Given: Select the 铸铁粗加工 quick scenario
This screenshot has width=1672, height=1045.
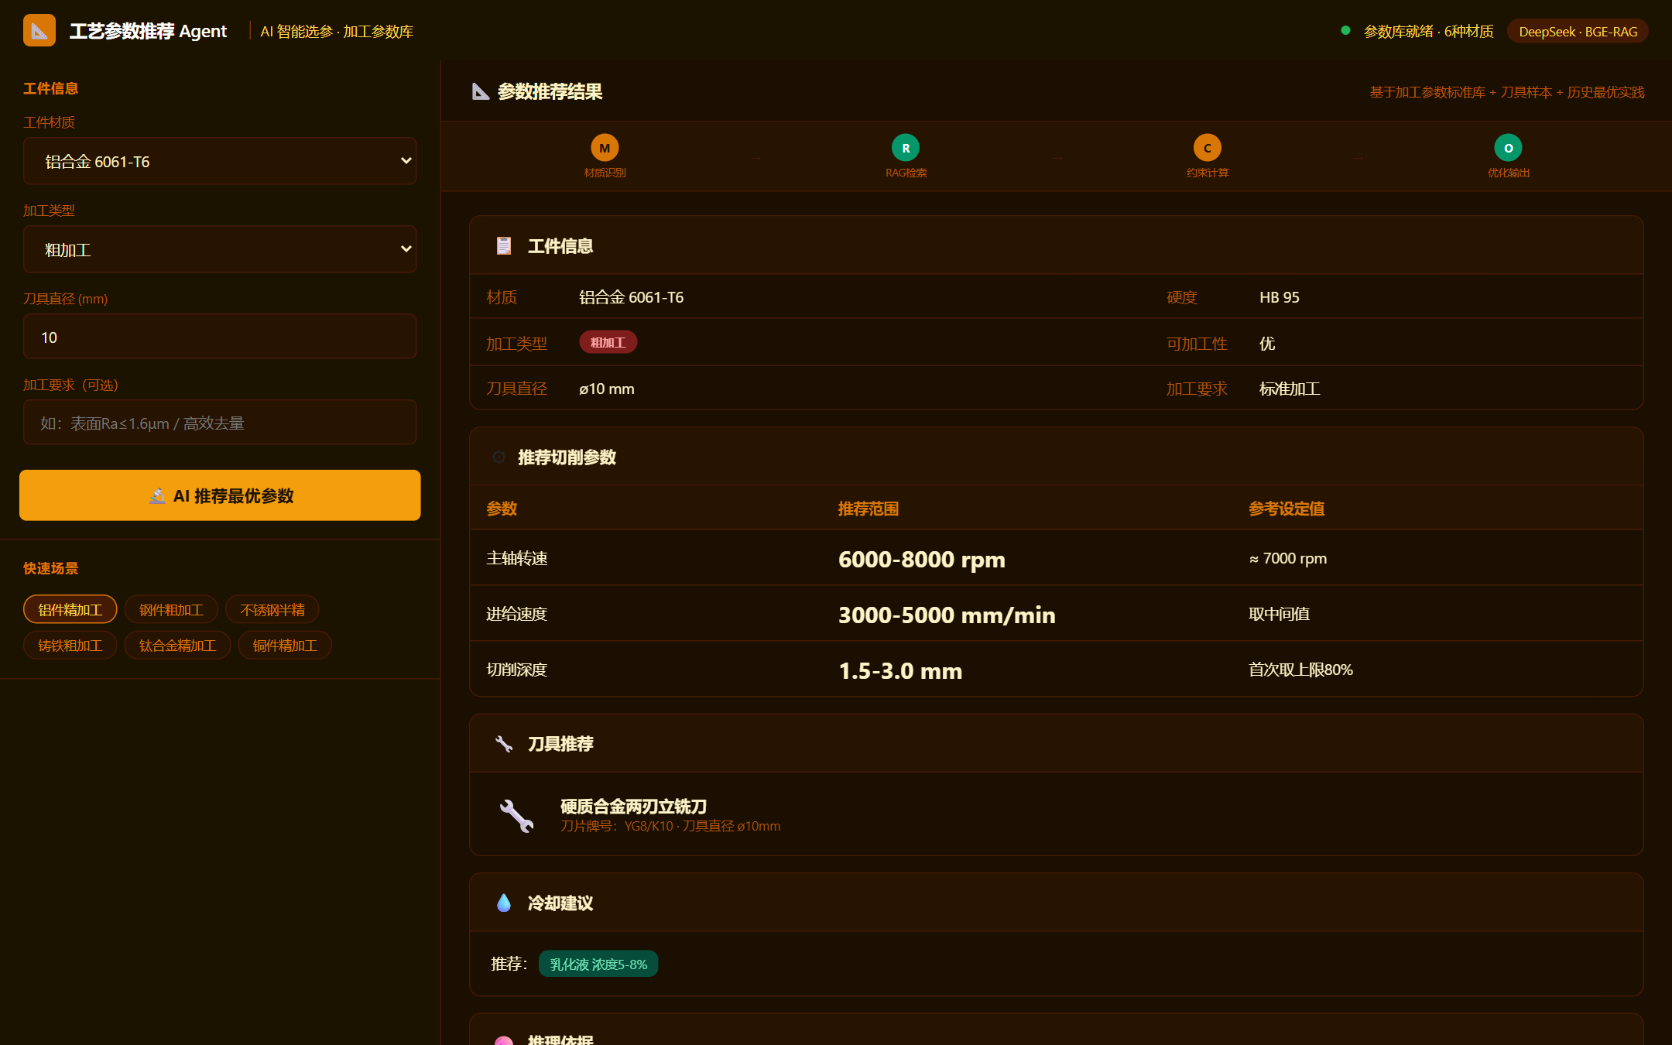Looking at the screenshot, I should click(70, 645).
